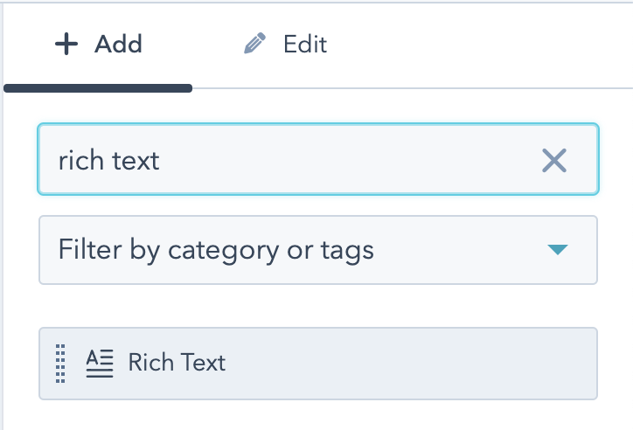Viewport: 633px width, 430px height.
Task: Click the word "Add" in the tab bar
Action: click(x=118, y=44)
